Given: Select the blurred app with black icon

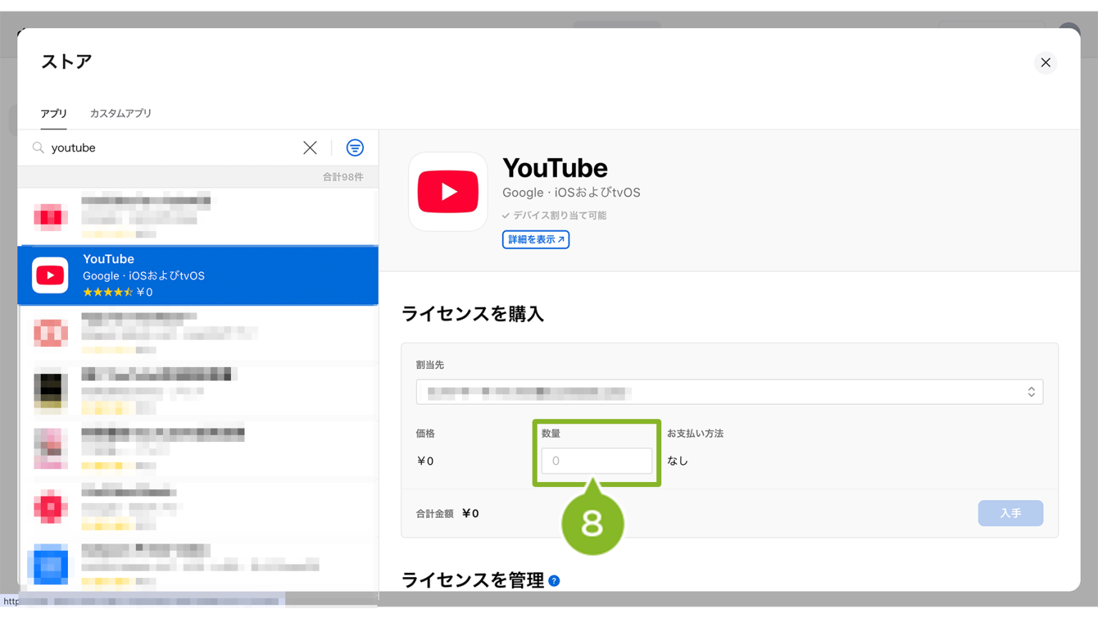Looking at the screenshot, I should tap(198, 391).
